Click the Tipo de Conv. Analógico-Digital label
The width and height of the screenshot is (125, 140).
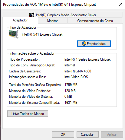[32, 65]
